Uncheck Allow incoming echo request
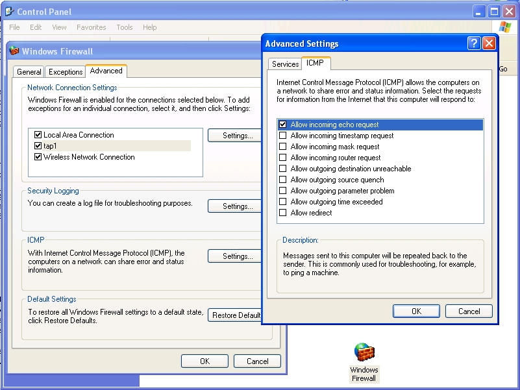 pyautogui.click(x=282, y=125)
